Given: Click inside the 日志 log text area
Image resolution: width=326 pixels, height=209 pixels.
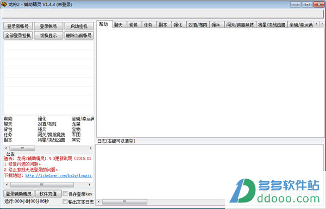Looking at the screenshot, I should pos(209,172).
